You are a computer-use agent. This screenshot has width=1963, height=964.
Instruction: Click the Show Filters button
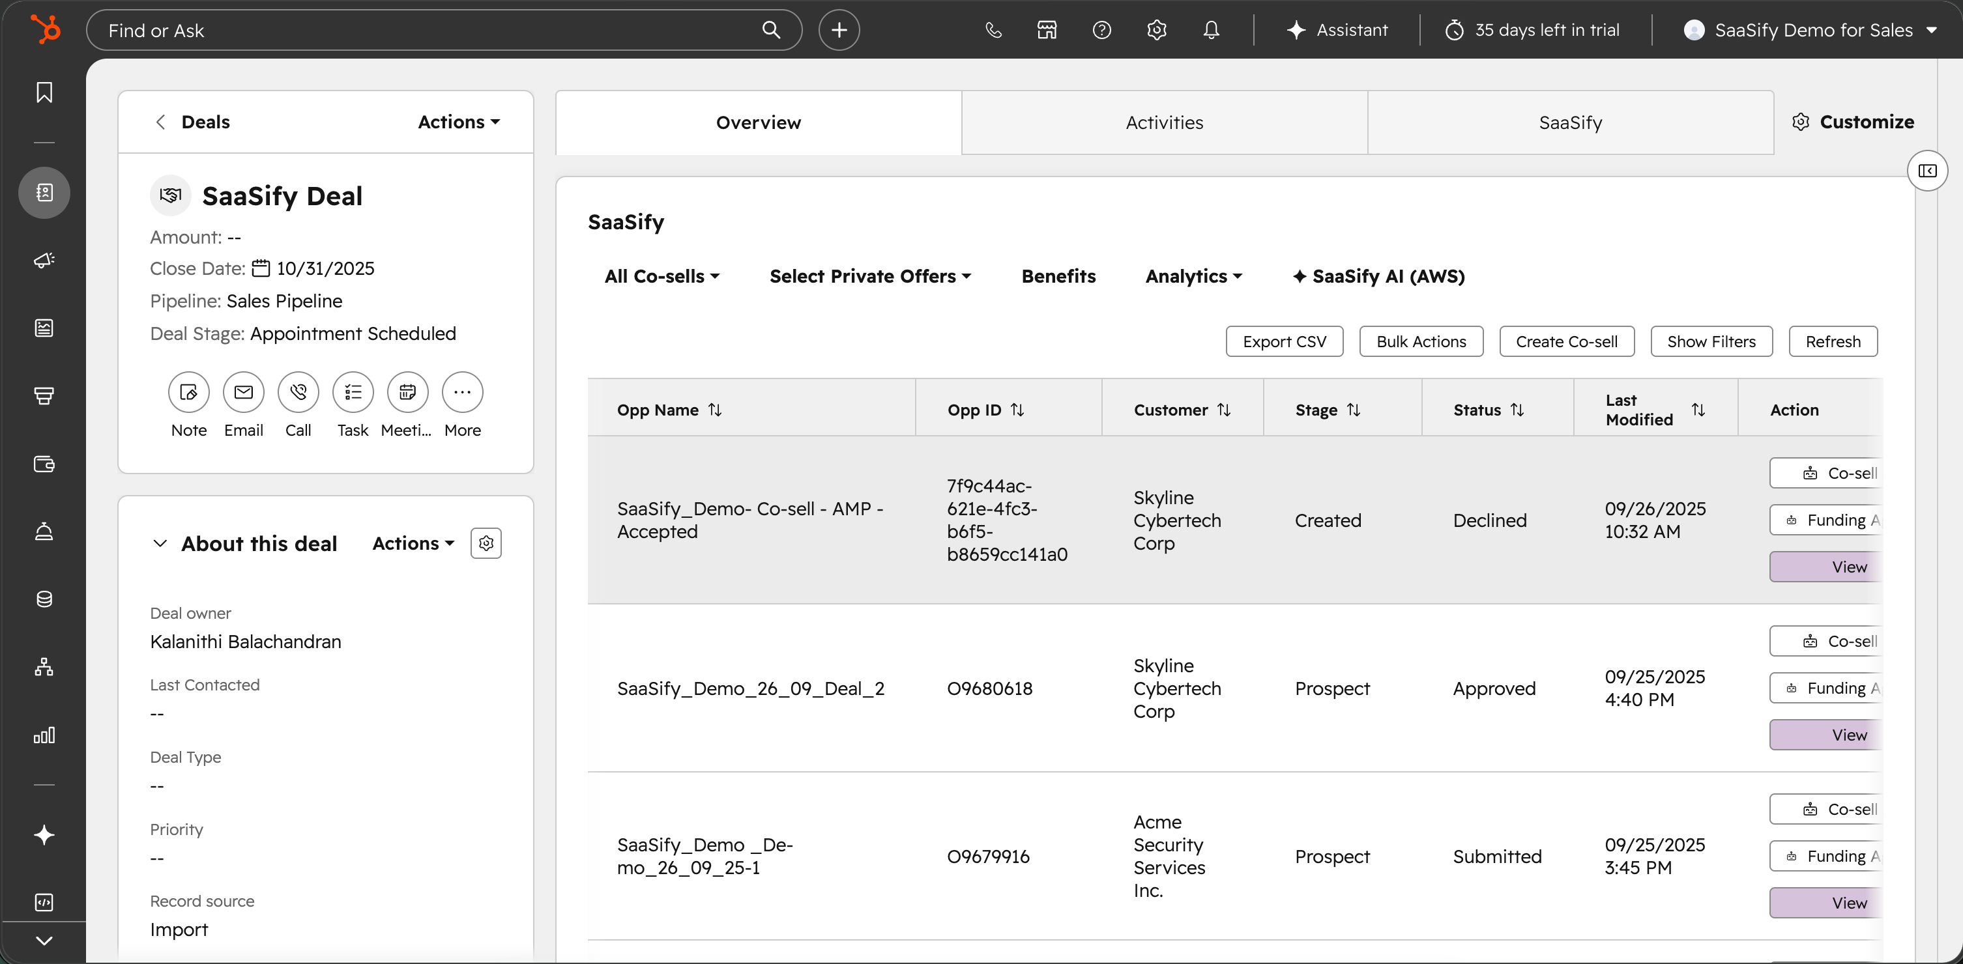[1711, 341]
